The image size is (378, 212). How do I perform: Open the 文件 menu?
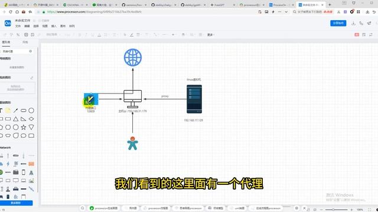click(x=18, y=26)
